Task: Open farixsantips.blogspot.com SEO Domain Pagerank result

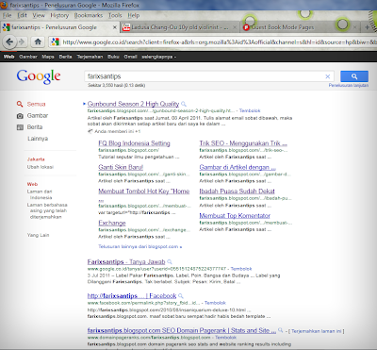Action: point(182,330)
